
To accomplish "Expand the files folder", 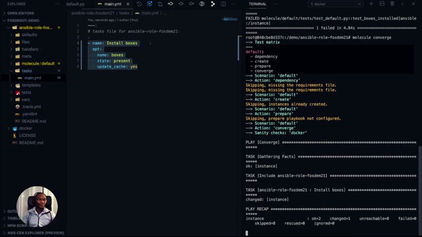I will [26, 42].
